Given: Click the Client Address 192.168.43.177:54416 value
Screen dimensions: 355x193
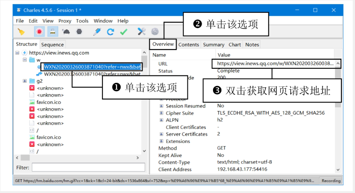Looking at the screenshot, I should click(242, 169).
